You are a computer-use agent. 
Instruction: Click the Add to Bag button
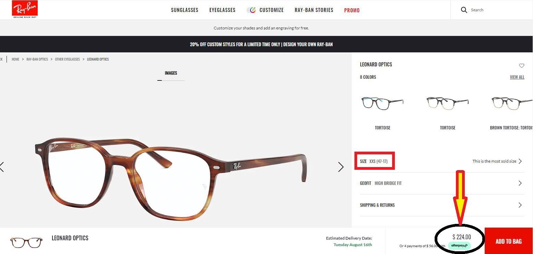(509, 241)
